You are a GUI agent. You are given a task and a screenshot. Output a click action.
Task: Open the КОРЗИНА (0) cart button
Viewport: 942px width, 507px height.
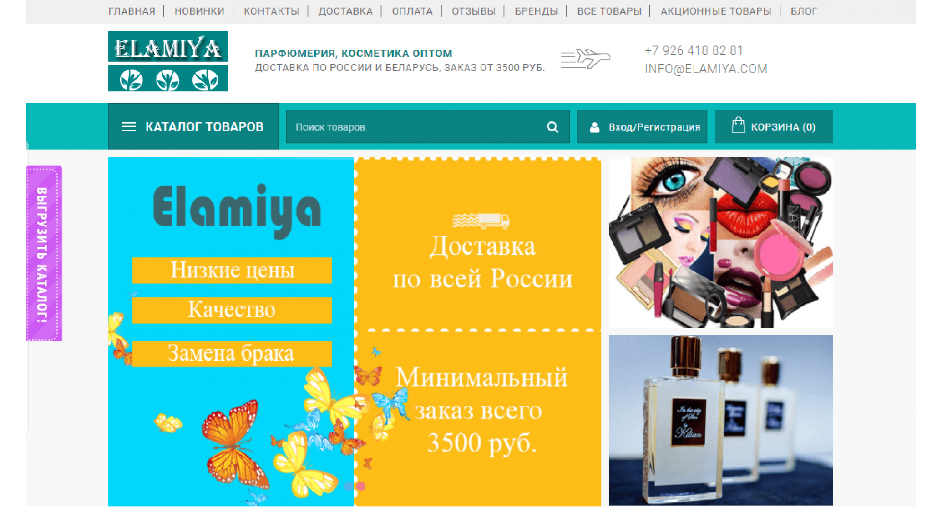774,127
